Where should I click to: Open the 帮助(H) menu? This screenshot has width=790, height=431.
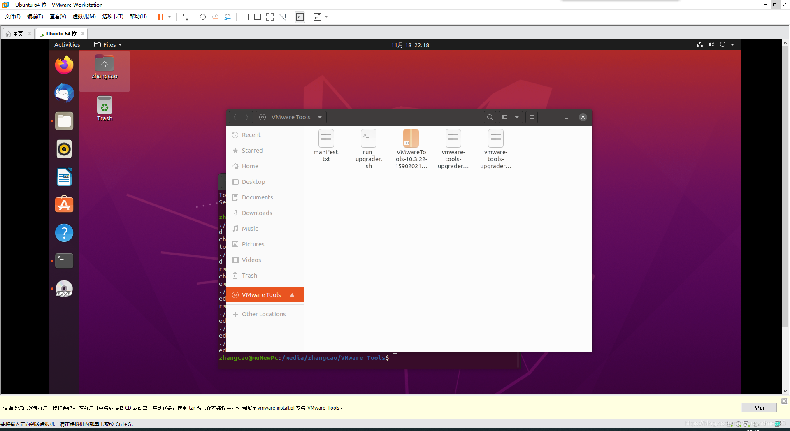click(x=138, y=16)
